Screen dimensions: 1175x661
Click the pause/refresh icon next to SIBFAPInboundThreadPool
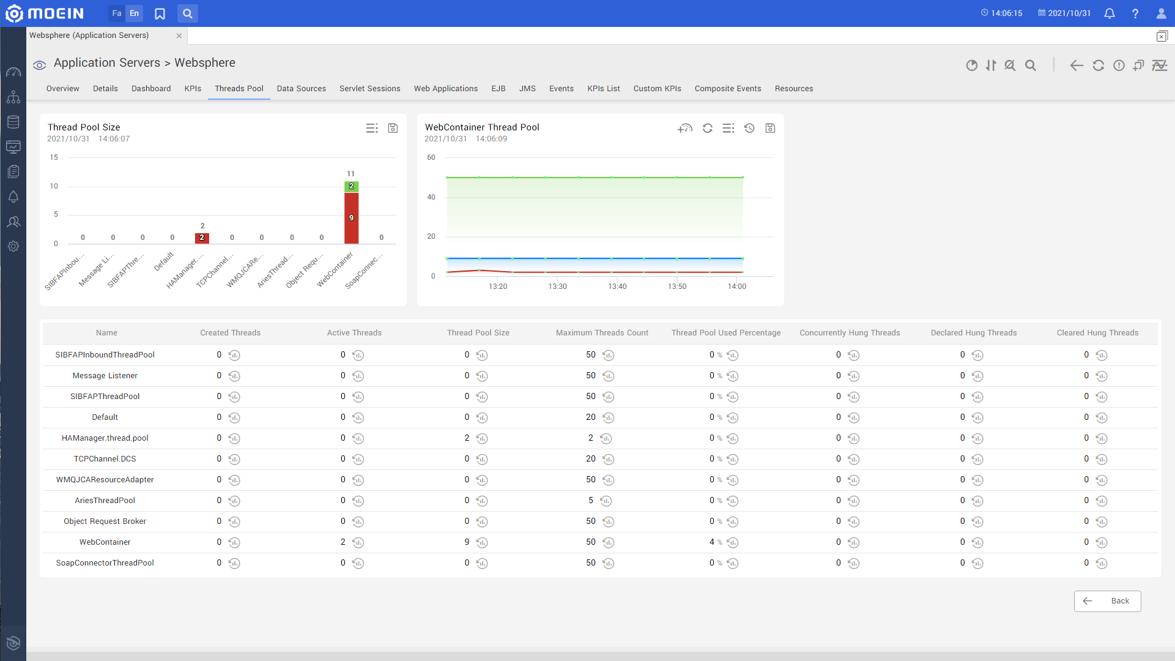pos(235,354)
